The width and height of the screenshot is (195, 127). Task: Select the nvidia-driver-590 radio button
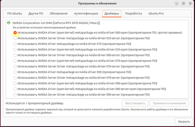coord(15,72)
